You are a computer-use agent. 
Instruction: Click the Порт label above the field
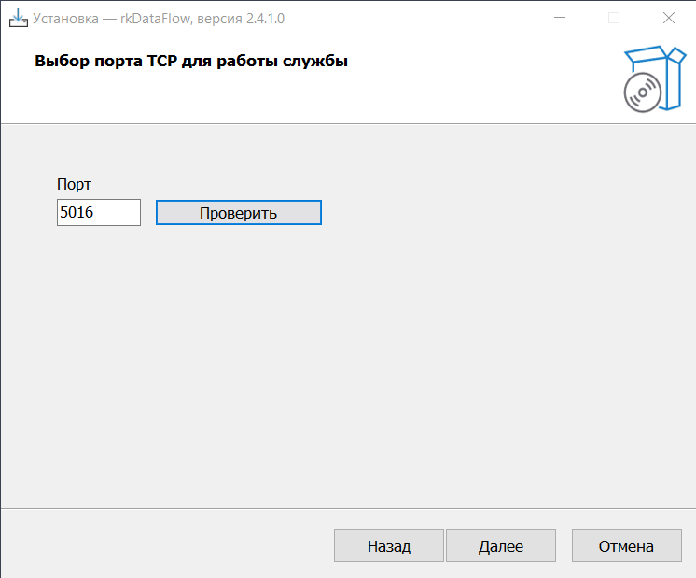[x=74, y=185]
